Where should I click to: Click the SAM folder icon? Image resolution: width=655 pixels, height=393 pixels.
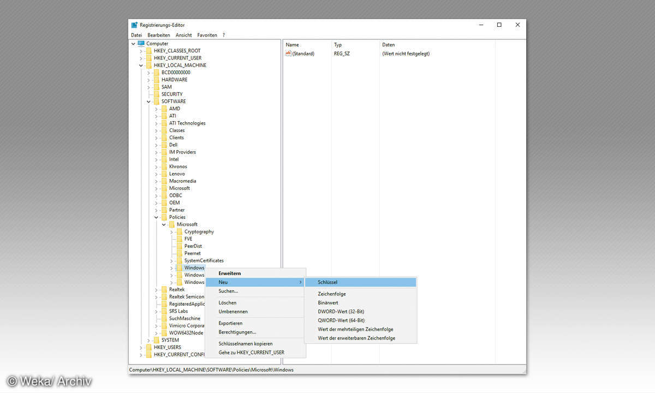(156, 87)
